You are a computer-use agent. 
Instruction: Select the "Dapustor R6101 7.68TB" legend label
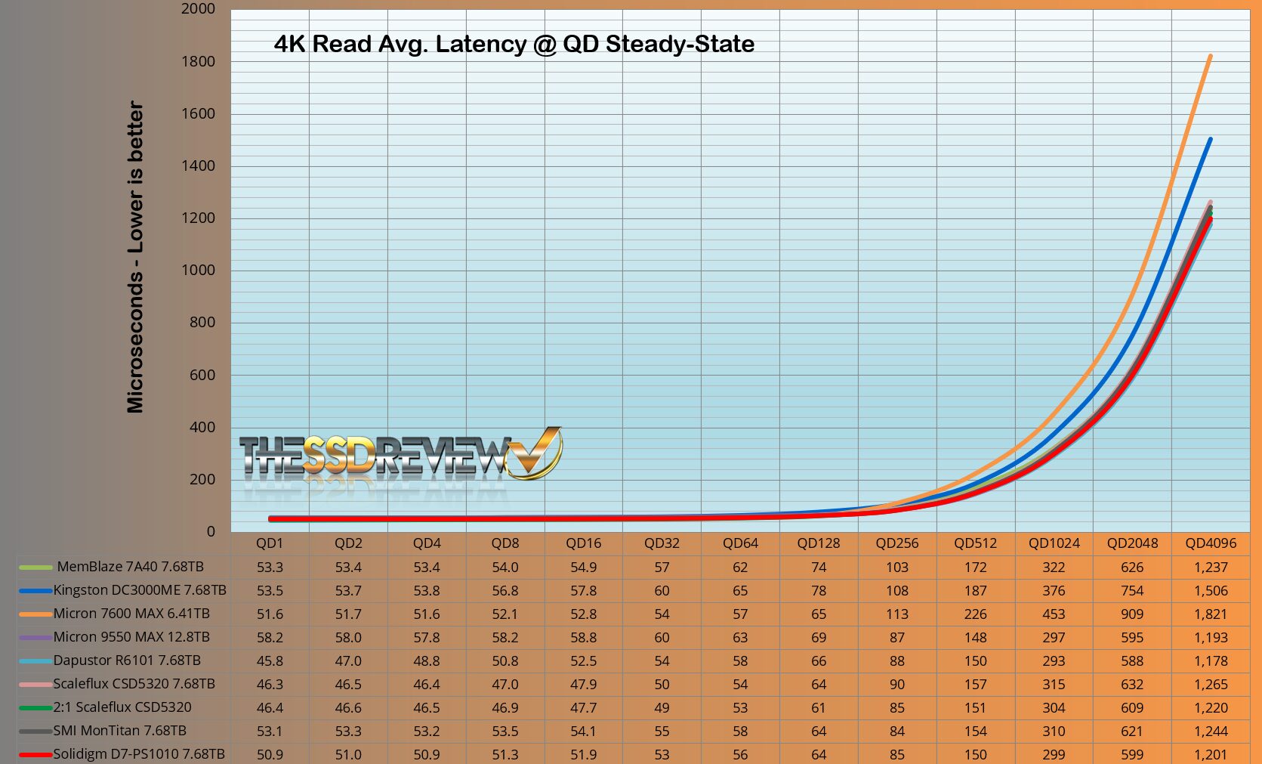127,660
